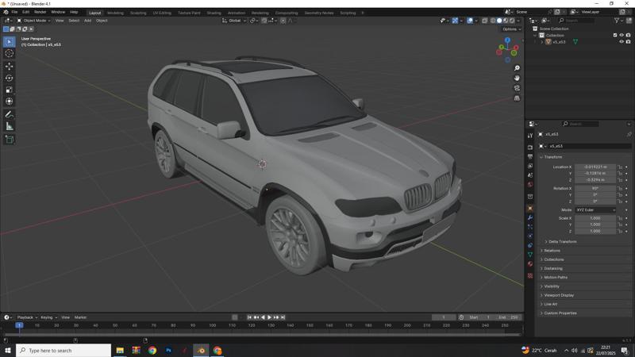Choose the Move tool

point(10,66)
